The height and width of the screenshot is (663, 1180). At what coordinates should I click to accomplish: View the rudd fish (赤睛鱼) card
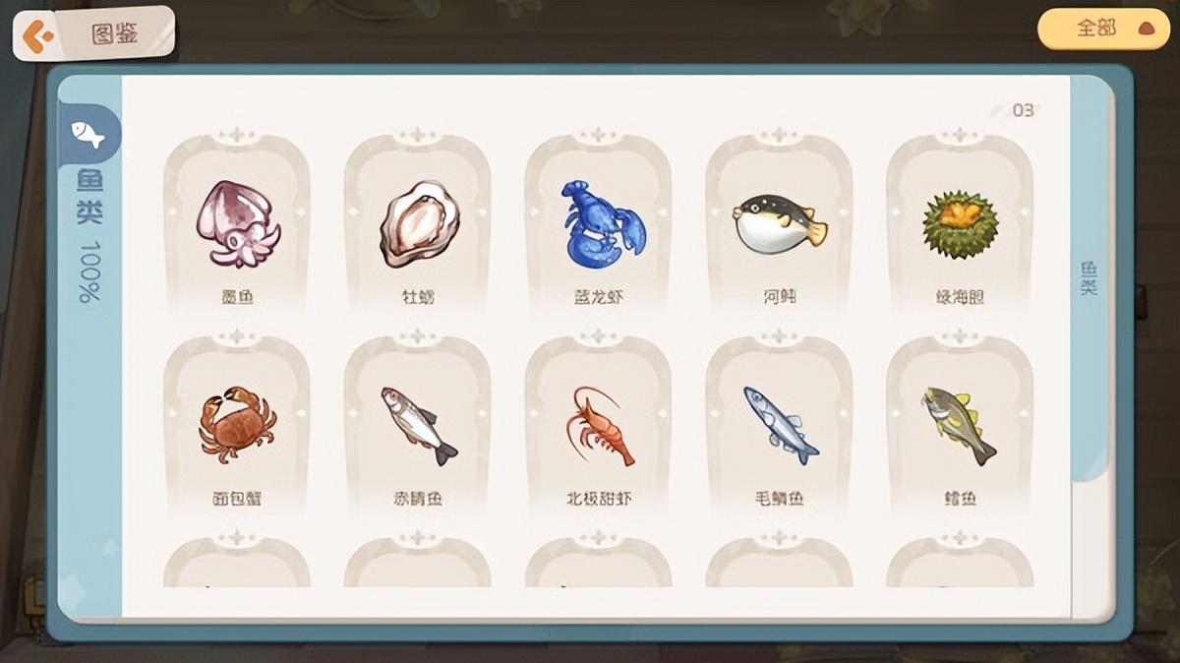click(418, 422)
